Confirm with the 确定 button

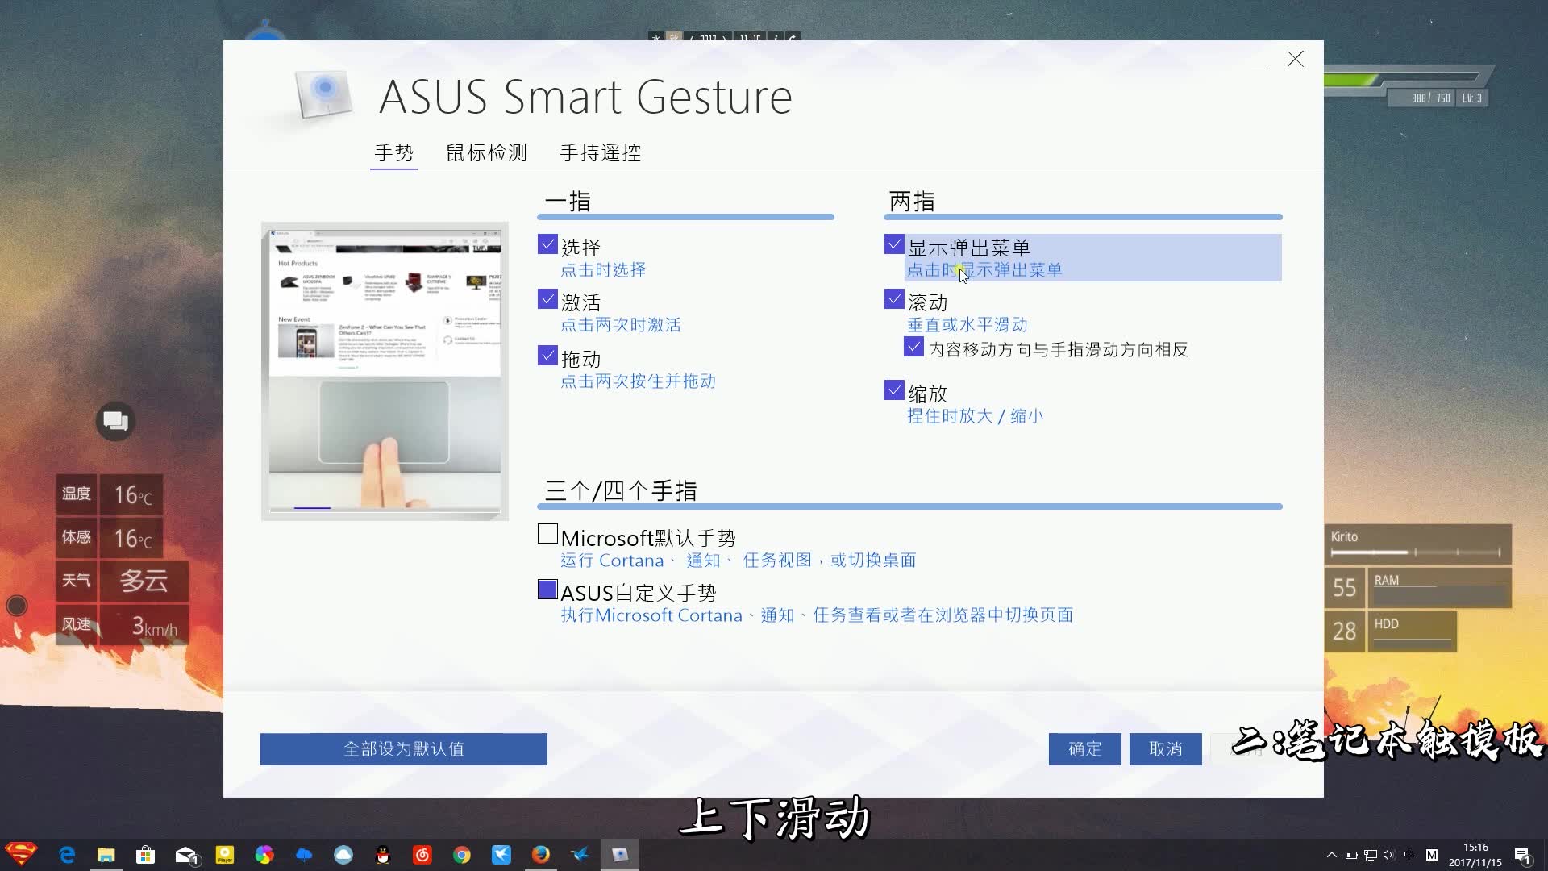click(x=1084, y=749)
